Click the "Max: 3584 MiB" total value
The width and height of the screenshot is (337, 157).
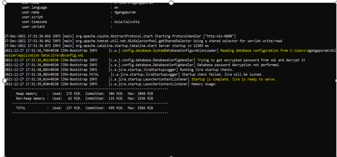click(140, 108)
